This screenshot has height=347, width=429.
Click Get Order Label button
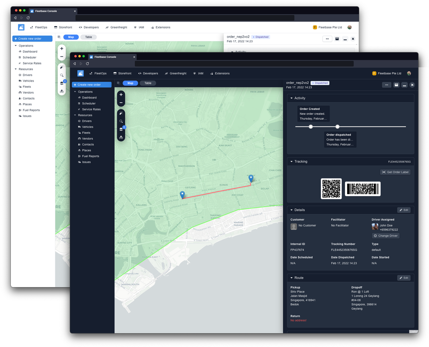point(395,172)
